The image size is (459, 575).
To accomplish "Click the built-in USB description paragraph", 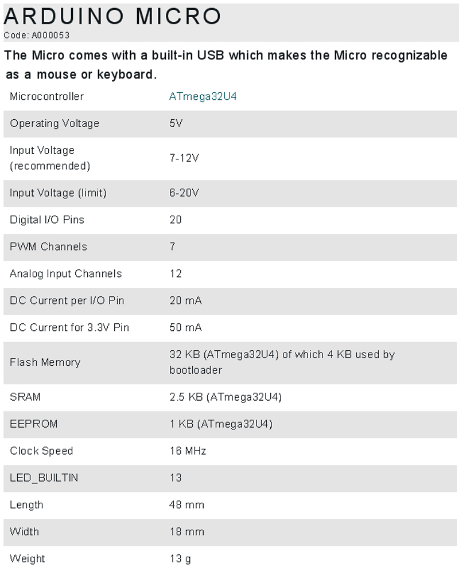I will pos(225,65).
